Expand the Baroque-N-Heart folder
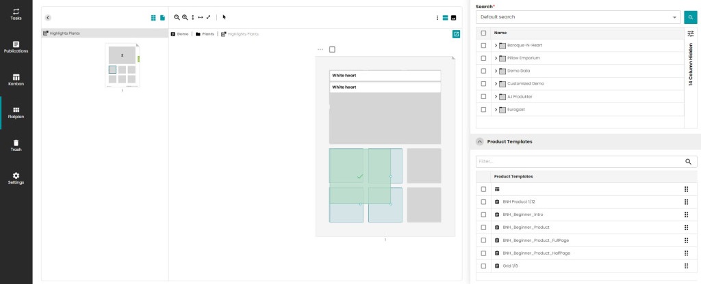701x284 pixels. 495,45
